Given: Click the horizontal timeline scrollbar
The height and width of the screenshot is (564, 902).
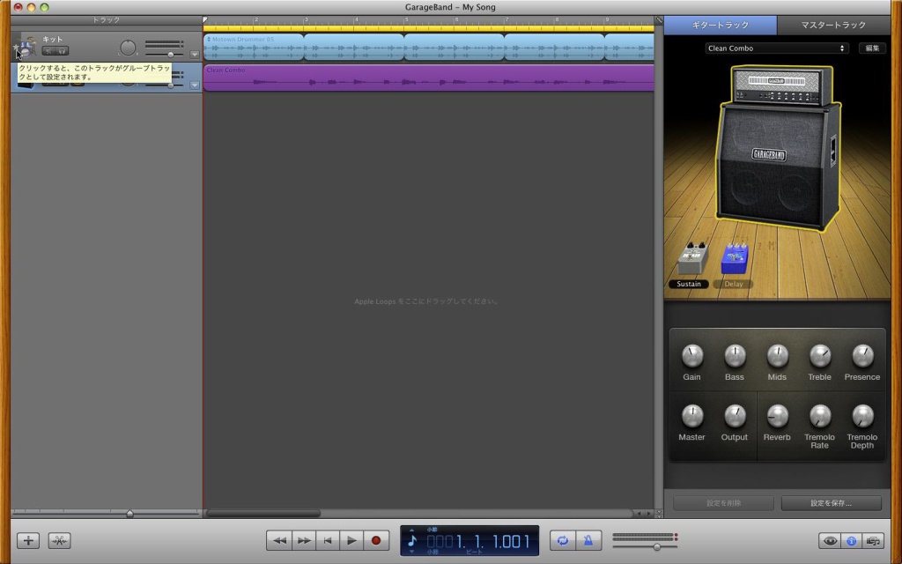Looking at the screenshot, I should click(262, 514).
